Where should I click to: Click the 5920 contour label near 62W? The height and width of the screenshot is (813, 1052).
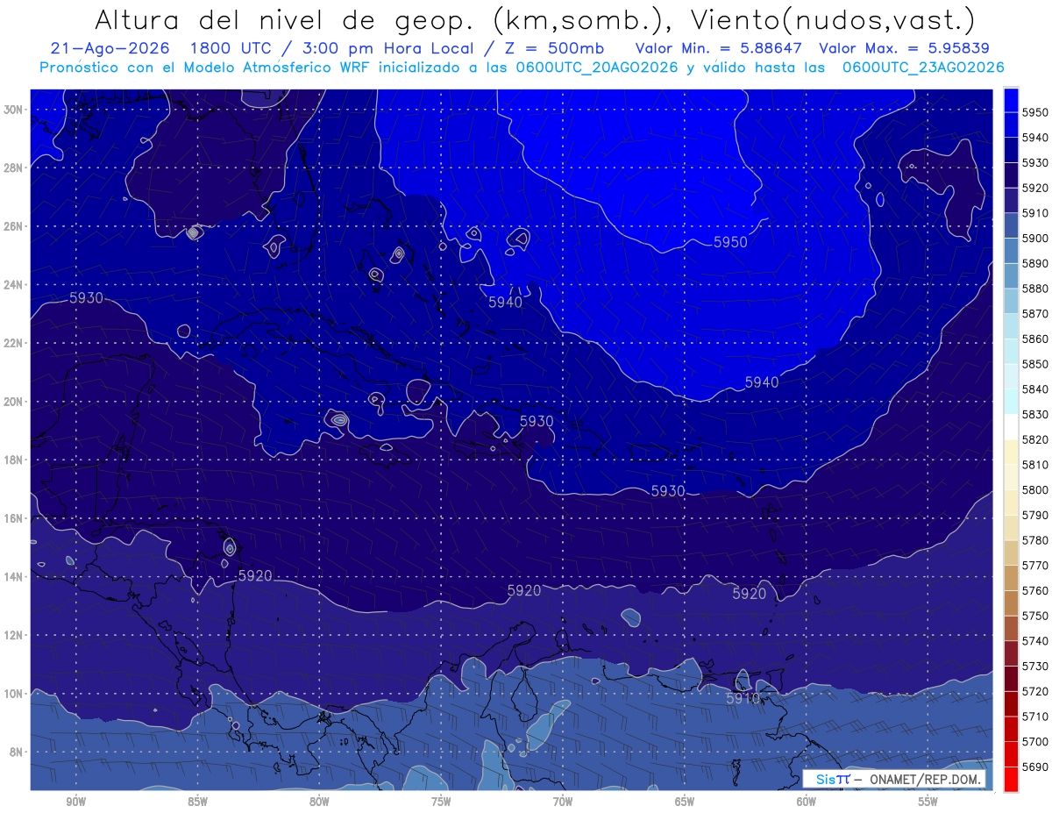coord(749,593)
